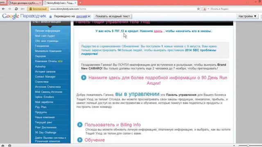Open Генеалогия in sidebar
The image size is (262, 147).
pos(42,46)
